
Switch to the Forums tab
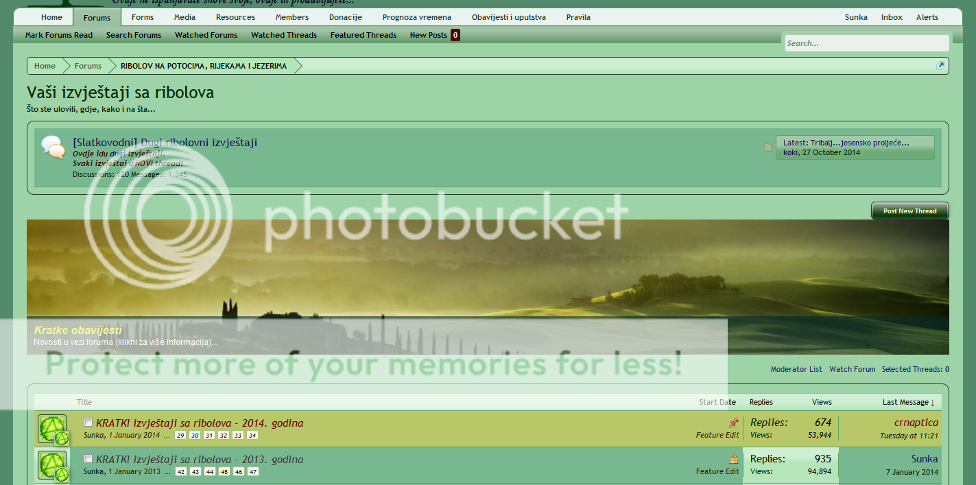point(96,17)
